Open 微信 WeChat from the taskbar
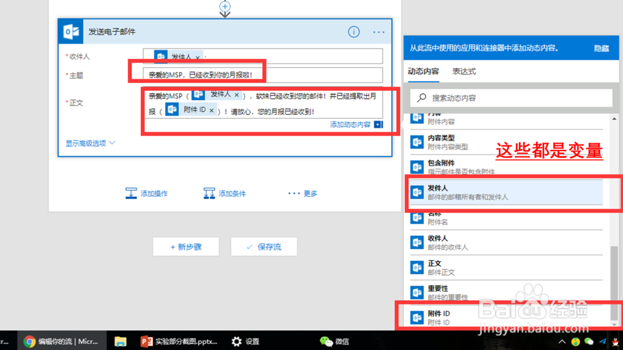Screen dimensions: 623x350 point(335,341)
